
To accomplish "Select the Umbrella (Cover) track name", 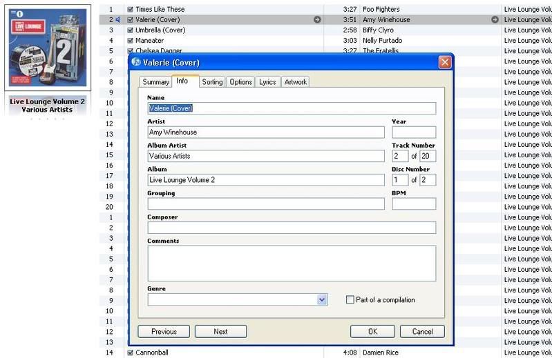I will (x=160, y=30).
